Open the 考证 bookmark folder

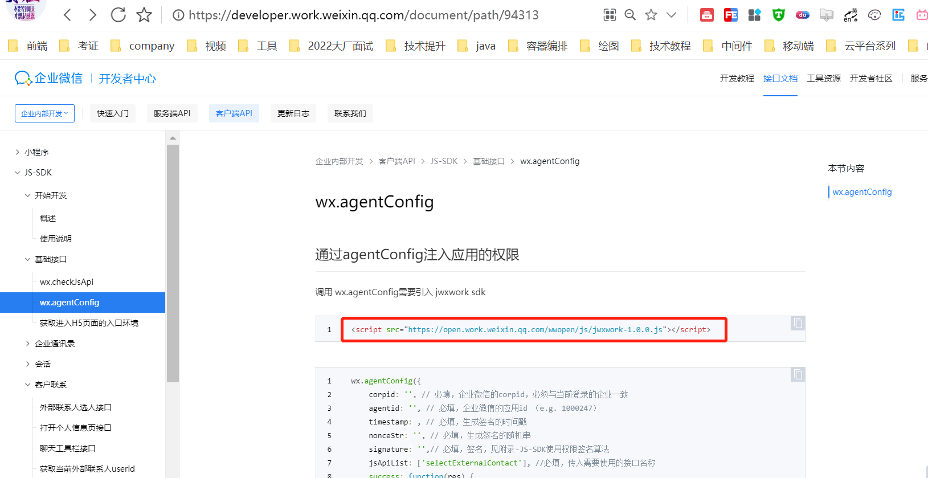[80, 46]
